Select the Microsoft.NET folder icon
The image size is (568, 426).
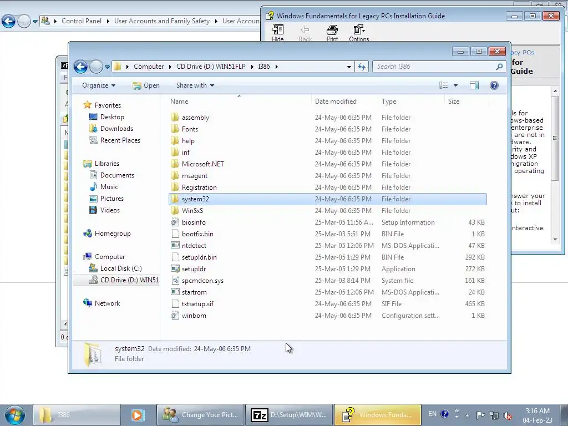point(175,164)
